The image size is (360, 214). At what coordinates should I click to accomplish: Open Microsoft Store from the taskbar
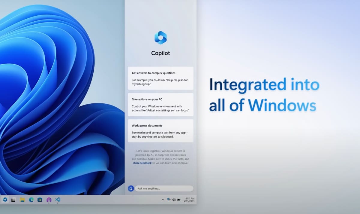click(40, 200)
